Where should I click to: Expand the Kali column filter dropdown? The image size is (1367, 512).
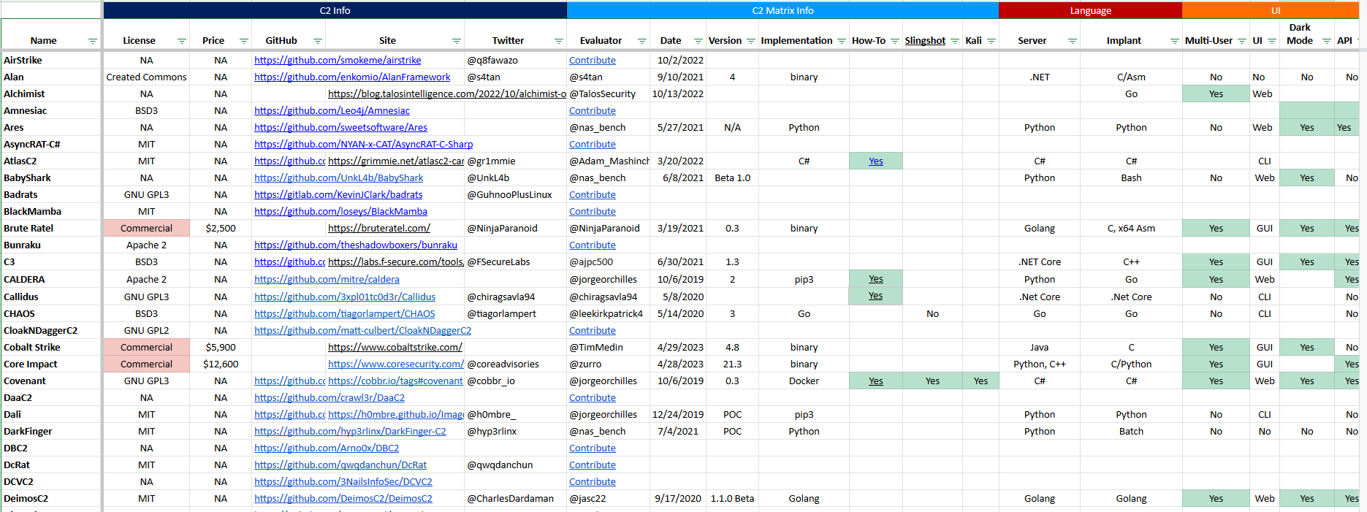[991, 42]
